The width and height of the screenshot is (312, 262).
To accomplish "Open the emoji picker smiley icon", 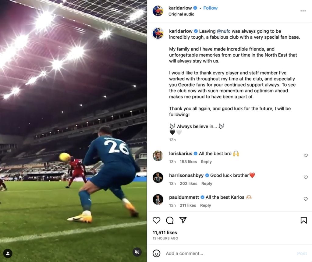I will pos(156,253).
